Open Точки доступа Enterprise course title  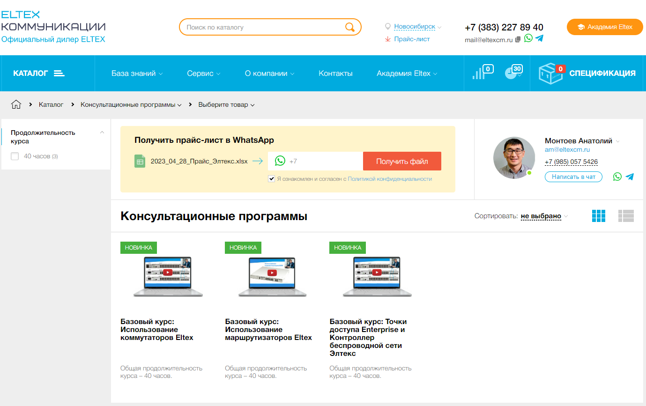click(368, 338)
